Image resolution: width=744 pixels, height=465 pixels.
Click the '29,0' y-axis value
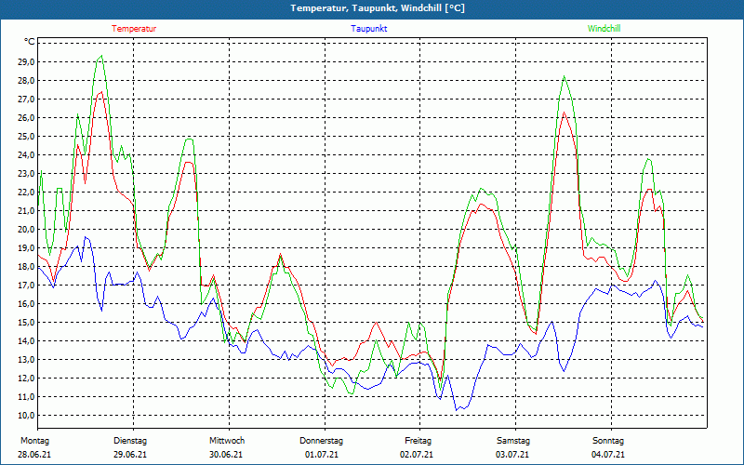click(x=27, y=62)
